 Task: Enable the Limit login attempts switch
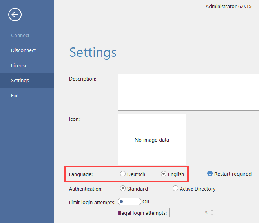[x=129, y=202]
